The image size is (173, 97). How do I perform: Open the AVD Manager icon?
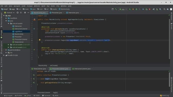point(157,9)
